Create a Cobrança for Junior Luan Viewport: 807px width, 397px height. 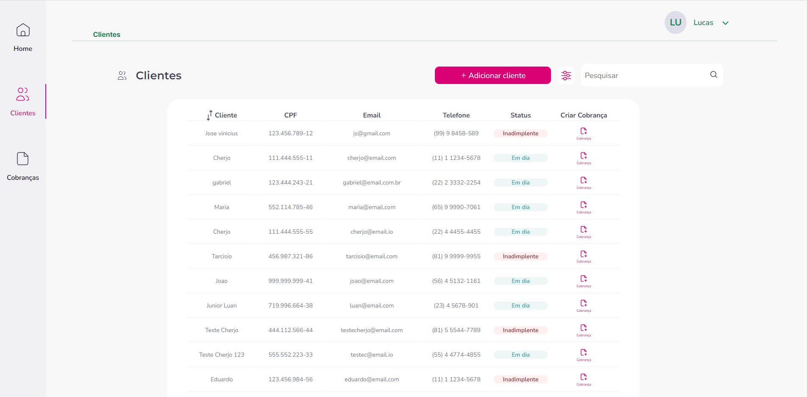coord(584,305)
